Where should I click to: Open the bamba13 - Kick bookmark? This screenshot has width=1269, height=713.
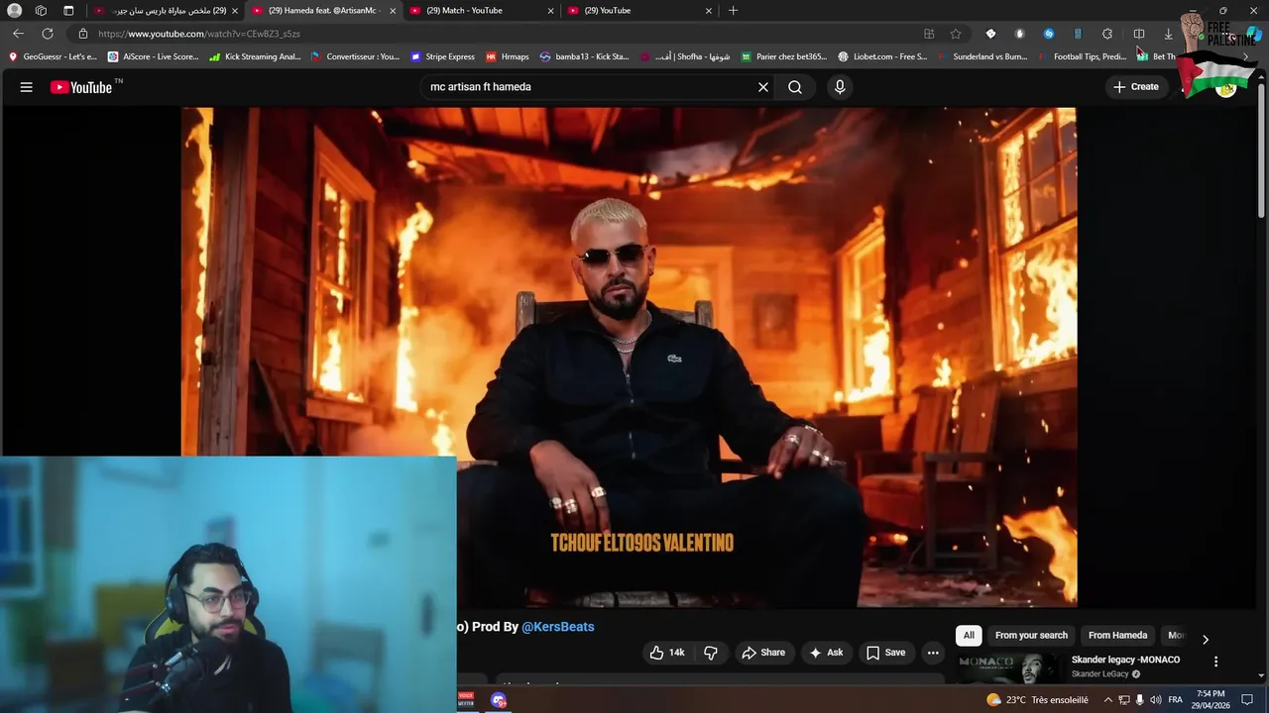coord(584,56)
